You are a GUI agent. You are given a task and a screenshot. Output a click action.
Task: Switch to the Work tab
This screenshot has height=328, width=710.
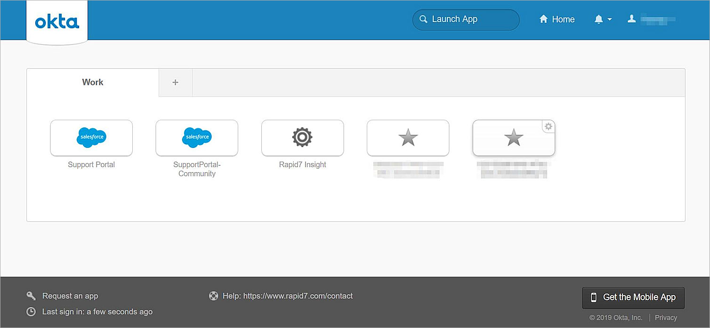(92, 82)
